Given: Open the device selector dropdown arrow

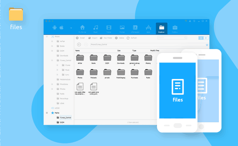Looking at the screenshot, I should [x=71, y=28].
